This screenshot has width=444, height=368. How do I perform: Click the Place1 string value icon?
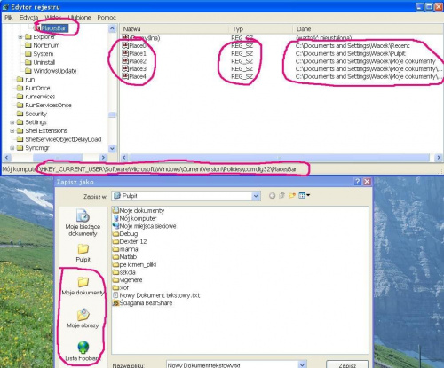coord(125,53)
